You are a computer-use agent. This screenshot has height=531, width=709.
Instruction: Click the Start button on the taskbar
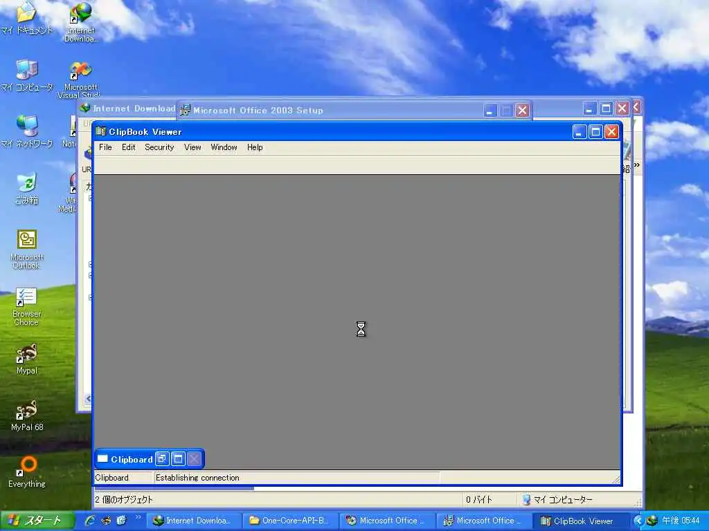[x=37, y=521]
